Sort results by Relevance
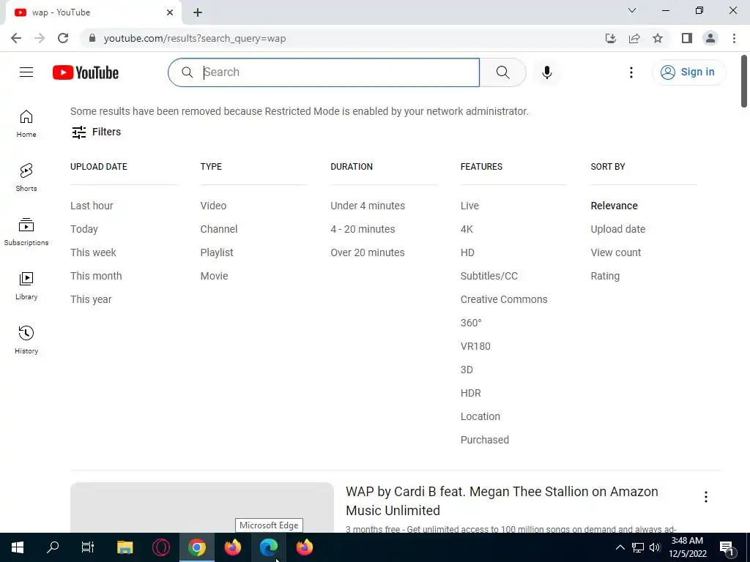Screen dimensions: 750x562 point(615,206)
